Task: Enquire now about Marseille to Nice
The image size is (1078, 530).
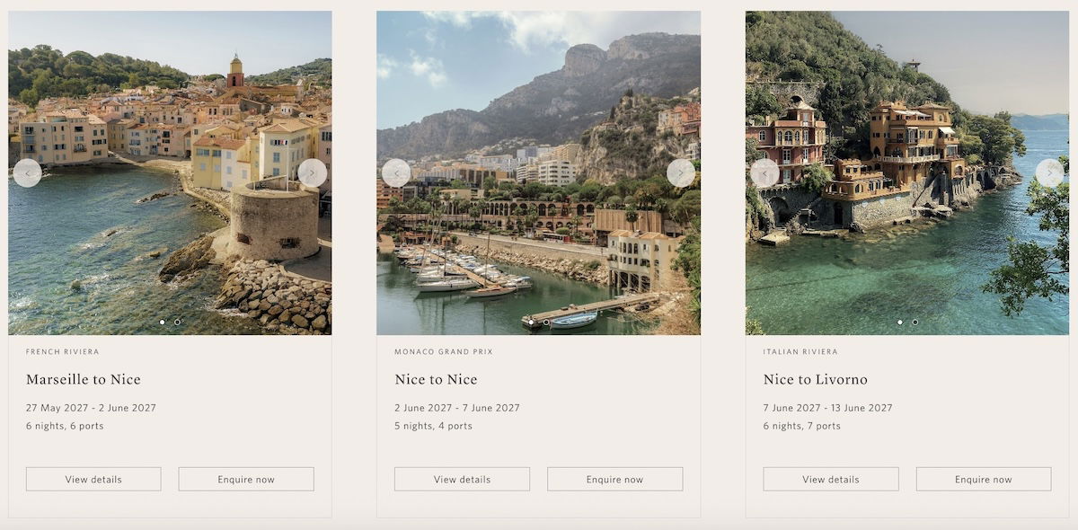Action: tap(246, 479)
